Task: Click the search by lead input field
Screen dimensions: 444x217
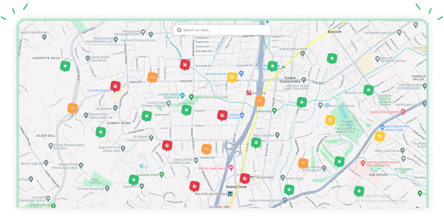Action: (x=225, y=30)
